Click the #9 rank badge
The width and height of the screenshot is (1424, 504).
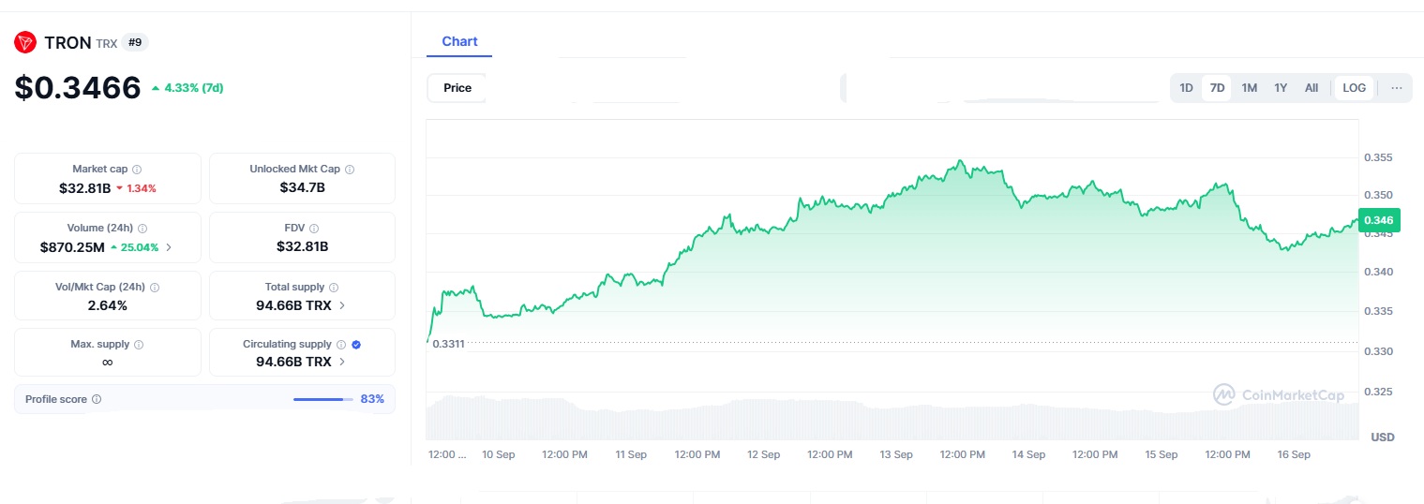coord(135,42)
